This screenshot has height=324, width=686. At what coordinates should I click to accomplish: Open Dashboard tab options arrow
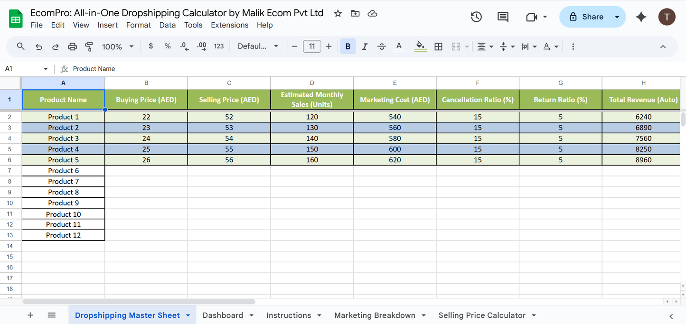(x=252, y=315)
